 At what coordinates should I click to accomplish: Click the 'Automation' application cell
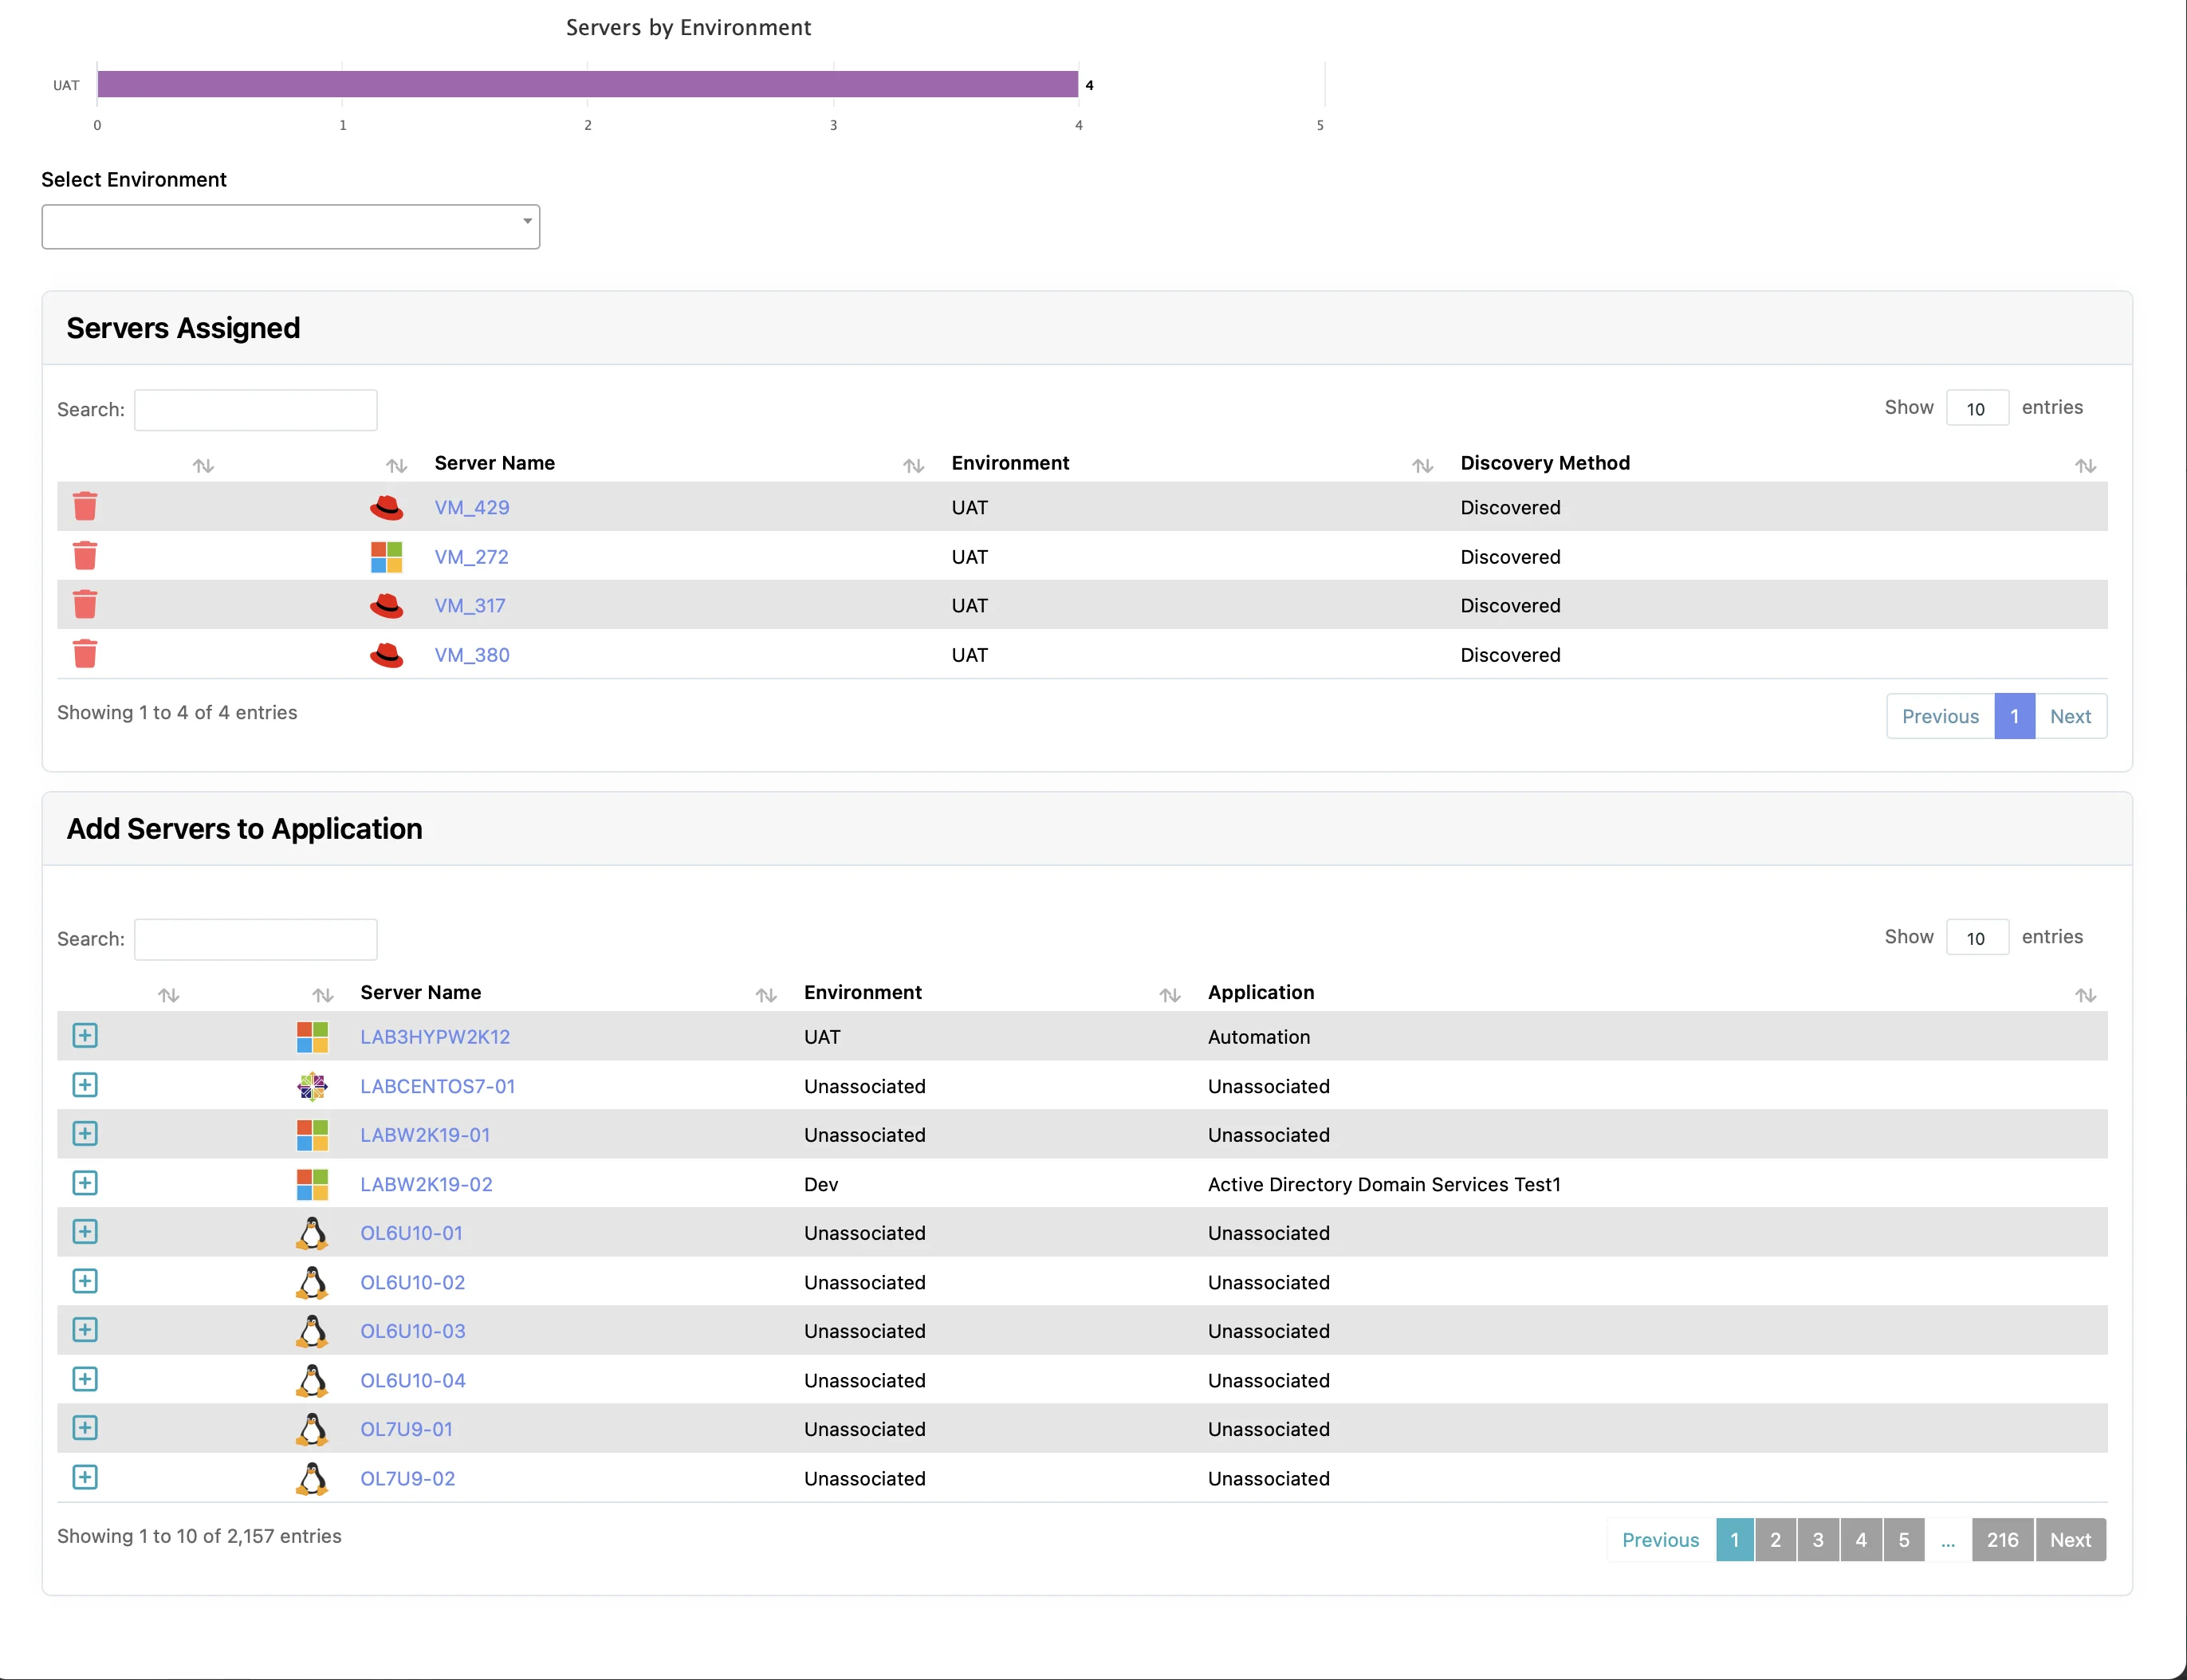coord(1259,1036)
